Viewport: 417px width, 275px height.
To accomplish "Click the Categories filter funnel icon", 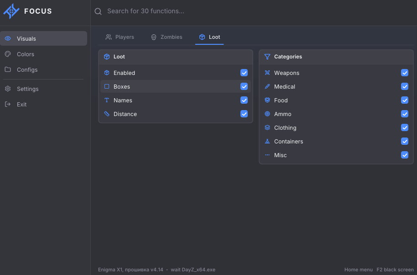I will (x=267, y=57).
